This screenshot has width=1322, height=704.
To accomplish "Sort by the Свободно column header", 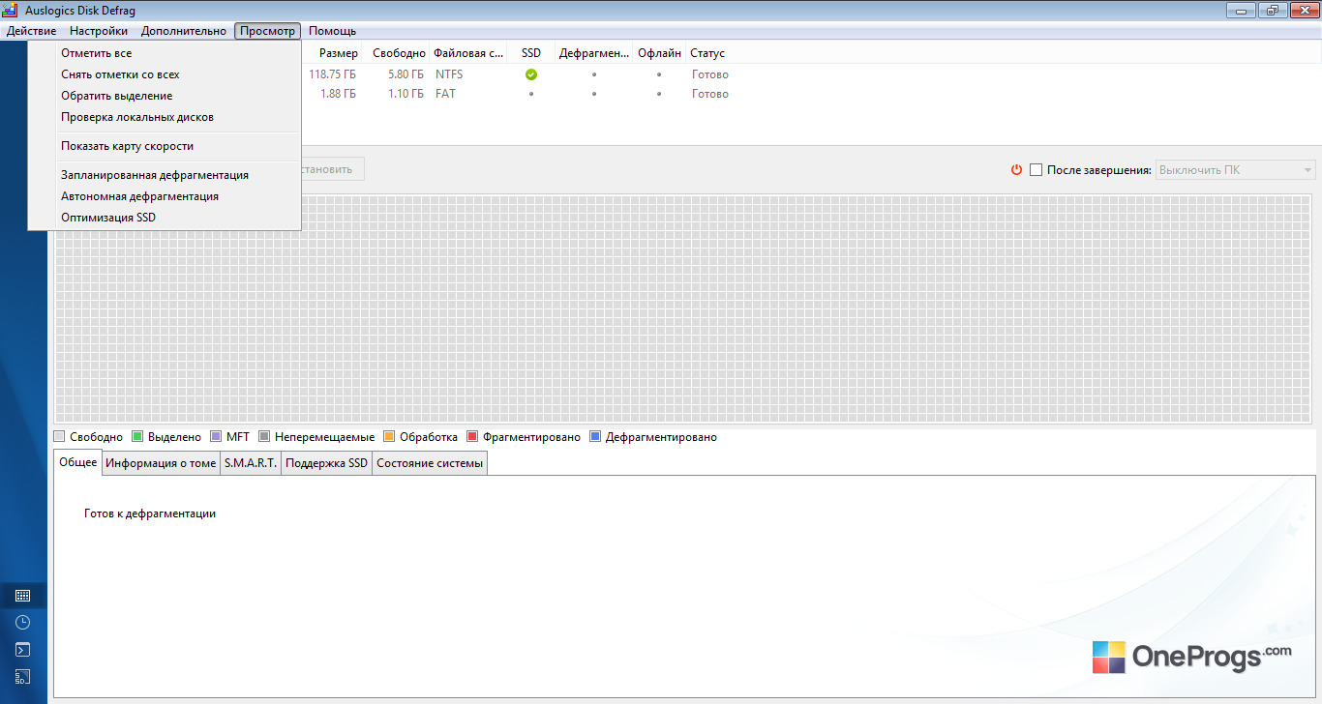I will [399, 53].
